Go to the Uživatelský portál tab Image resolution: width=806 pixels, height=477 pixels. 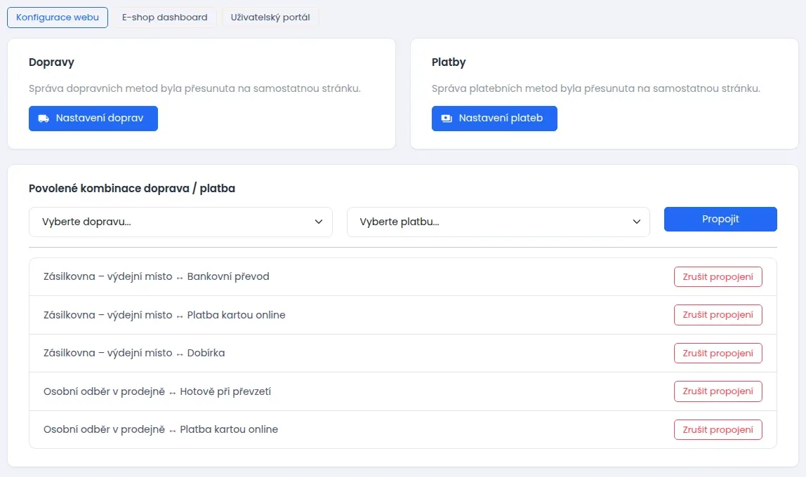click(270, 18)
